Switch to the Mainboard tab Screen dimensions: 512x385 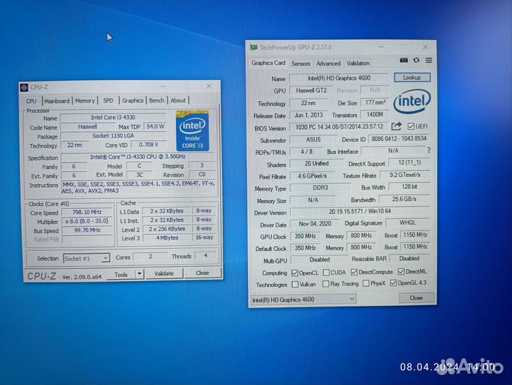click(57, 101)
